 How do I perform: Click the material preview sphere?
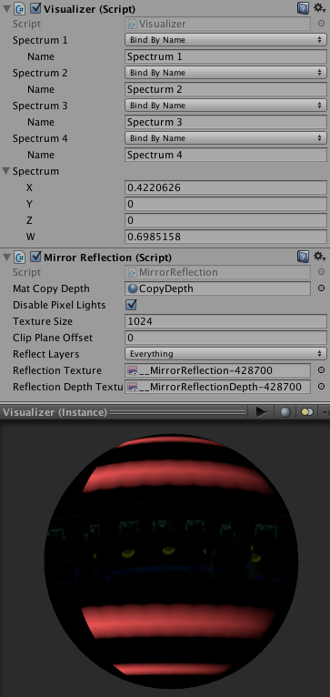pos(171,561)
